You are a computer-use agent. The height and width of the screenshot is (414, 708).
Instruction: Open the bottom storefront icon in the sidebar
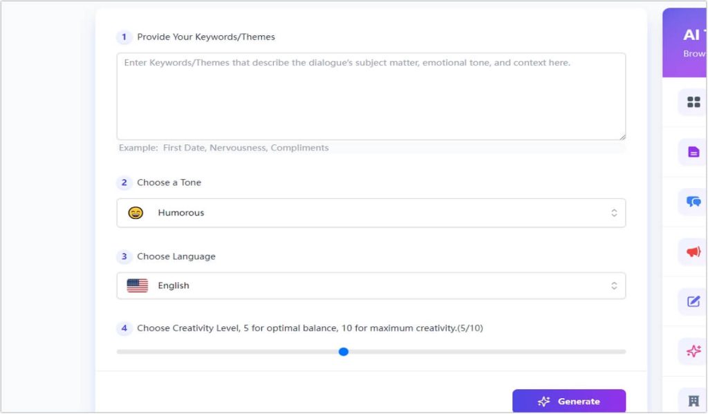[x=691, y=400]
